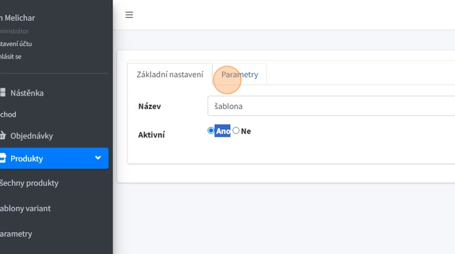Open all products sidebar link
The image size is (455, 254).
pyautogui.click(x=29, y=183)
